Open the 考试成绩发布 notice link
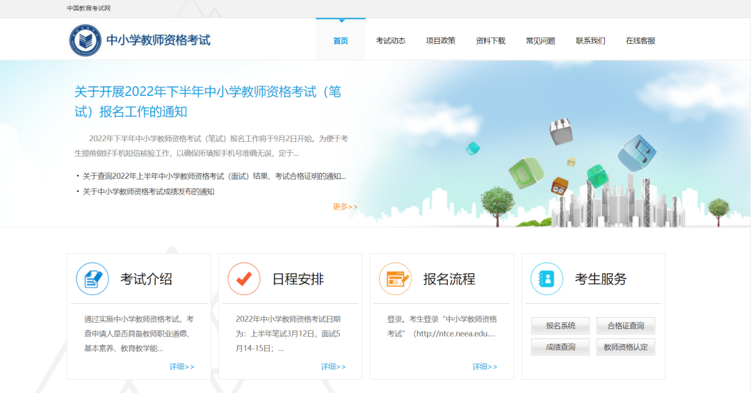The height and width of the screenshot is (393, 751). [x=148, y=191]
